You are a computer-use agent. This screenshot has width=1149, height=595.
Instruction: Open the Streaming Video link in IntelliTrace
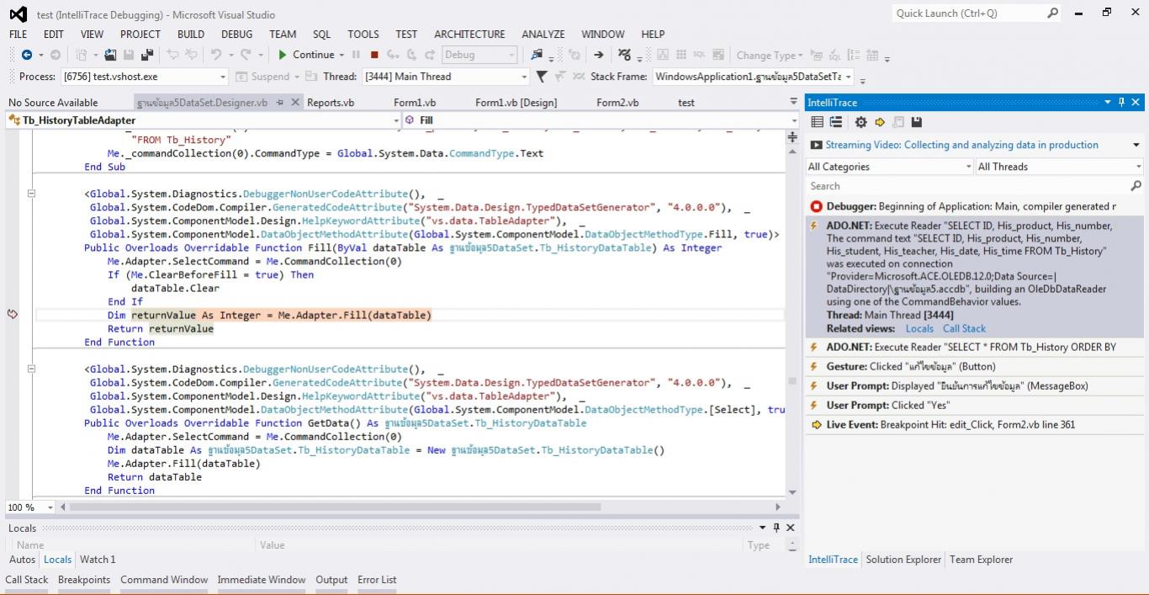pyautogui.click(x=961, y=145)
